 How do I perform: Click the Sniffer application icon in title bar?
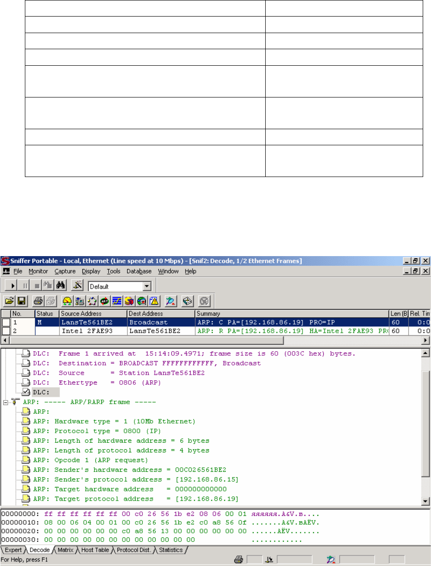[x=5, y=261]
